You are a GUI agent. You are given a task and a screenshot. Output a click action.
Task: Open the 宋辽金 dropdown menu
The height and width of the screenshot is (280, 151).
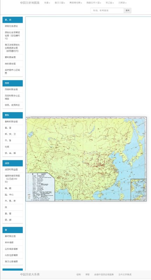point(110,3)
